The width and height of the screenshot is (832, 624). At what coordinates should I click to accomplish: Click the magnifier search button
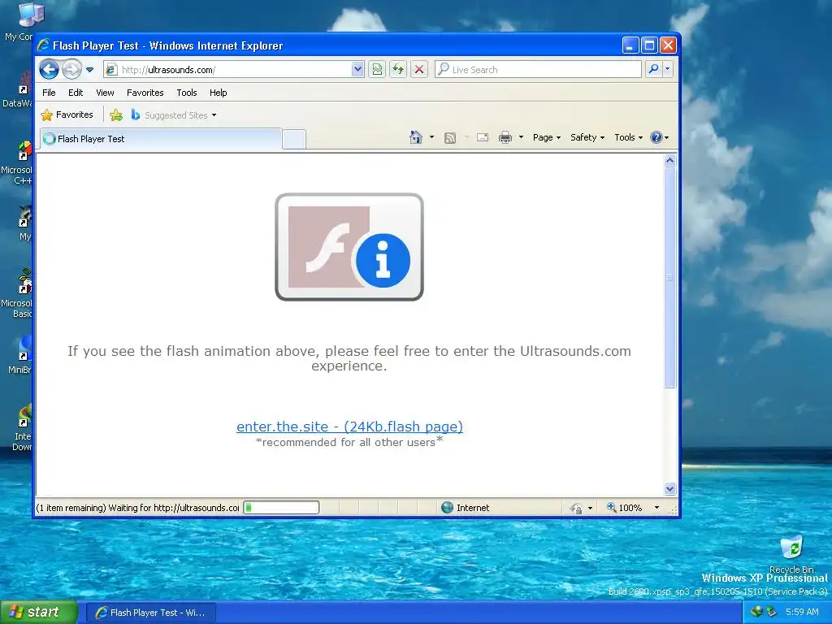pyautogui.click(x=654, y=70)
